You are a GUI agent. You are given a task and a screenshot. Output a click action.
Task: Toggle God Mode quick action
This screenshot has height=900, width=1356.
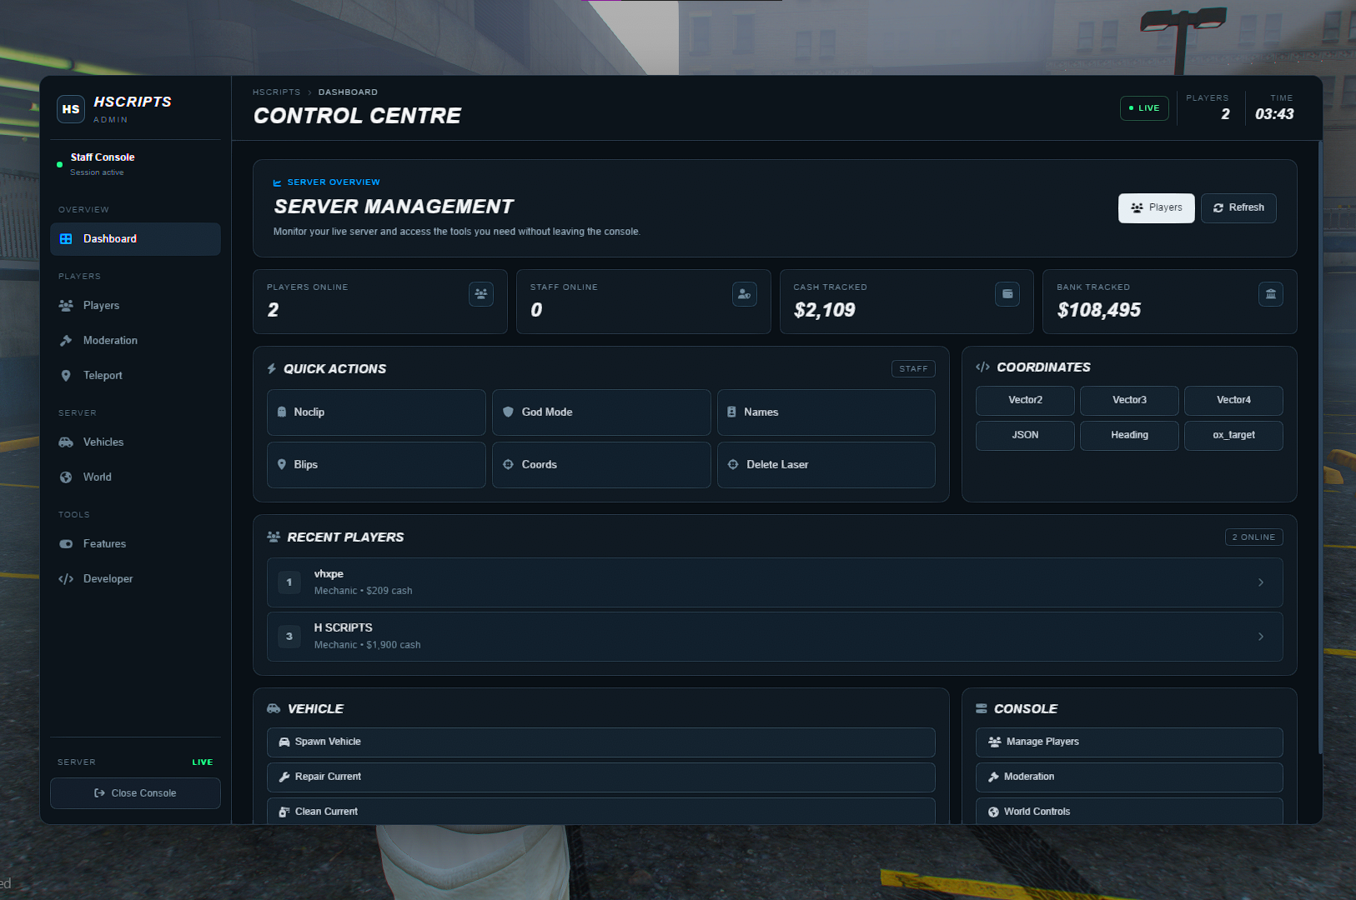pyautogui.click(x=601, y=412)
